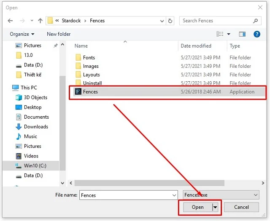
Task: Click horizontal scrollbar left arrow
Action: click(x=71, y=183)
